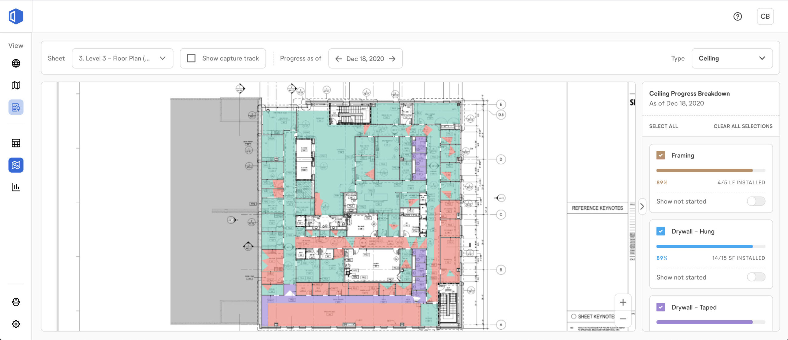
Task: Open the table grid view icon
Action: tap(16, 143)
